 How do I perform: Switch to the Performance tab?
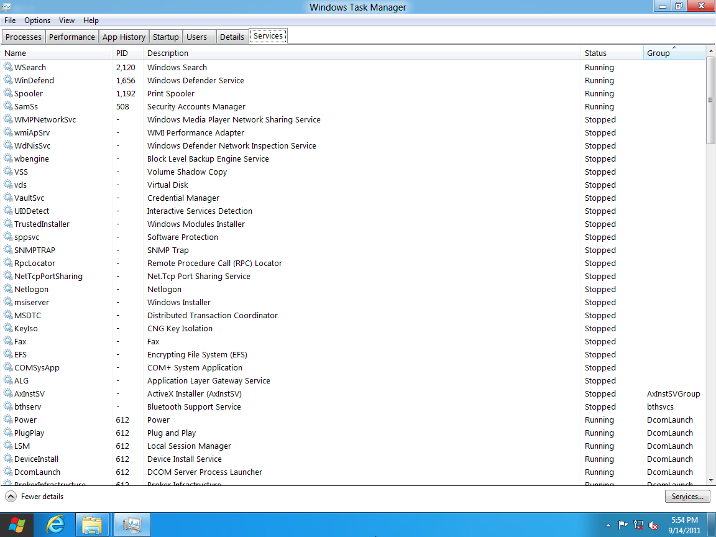coord(71,37)
